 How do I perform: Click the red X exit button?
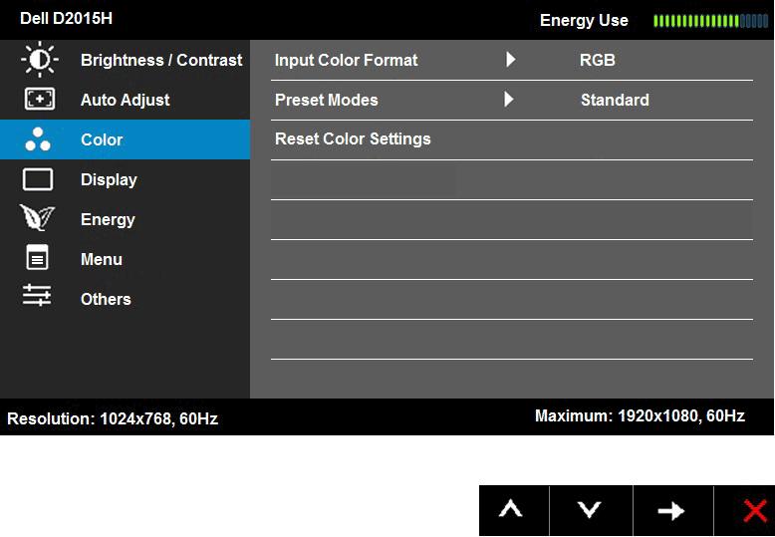pos(755,510)
